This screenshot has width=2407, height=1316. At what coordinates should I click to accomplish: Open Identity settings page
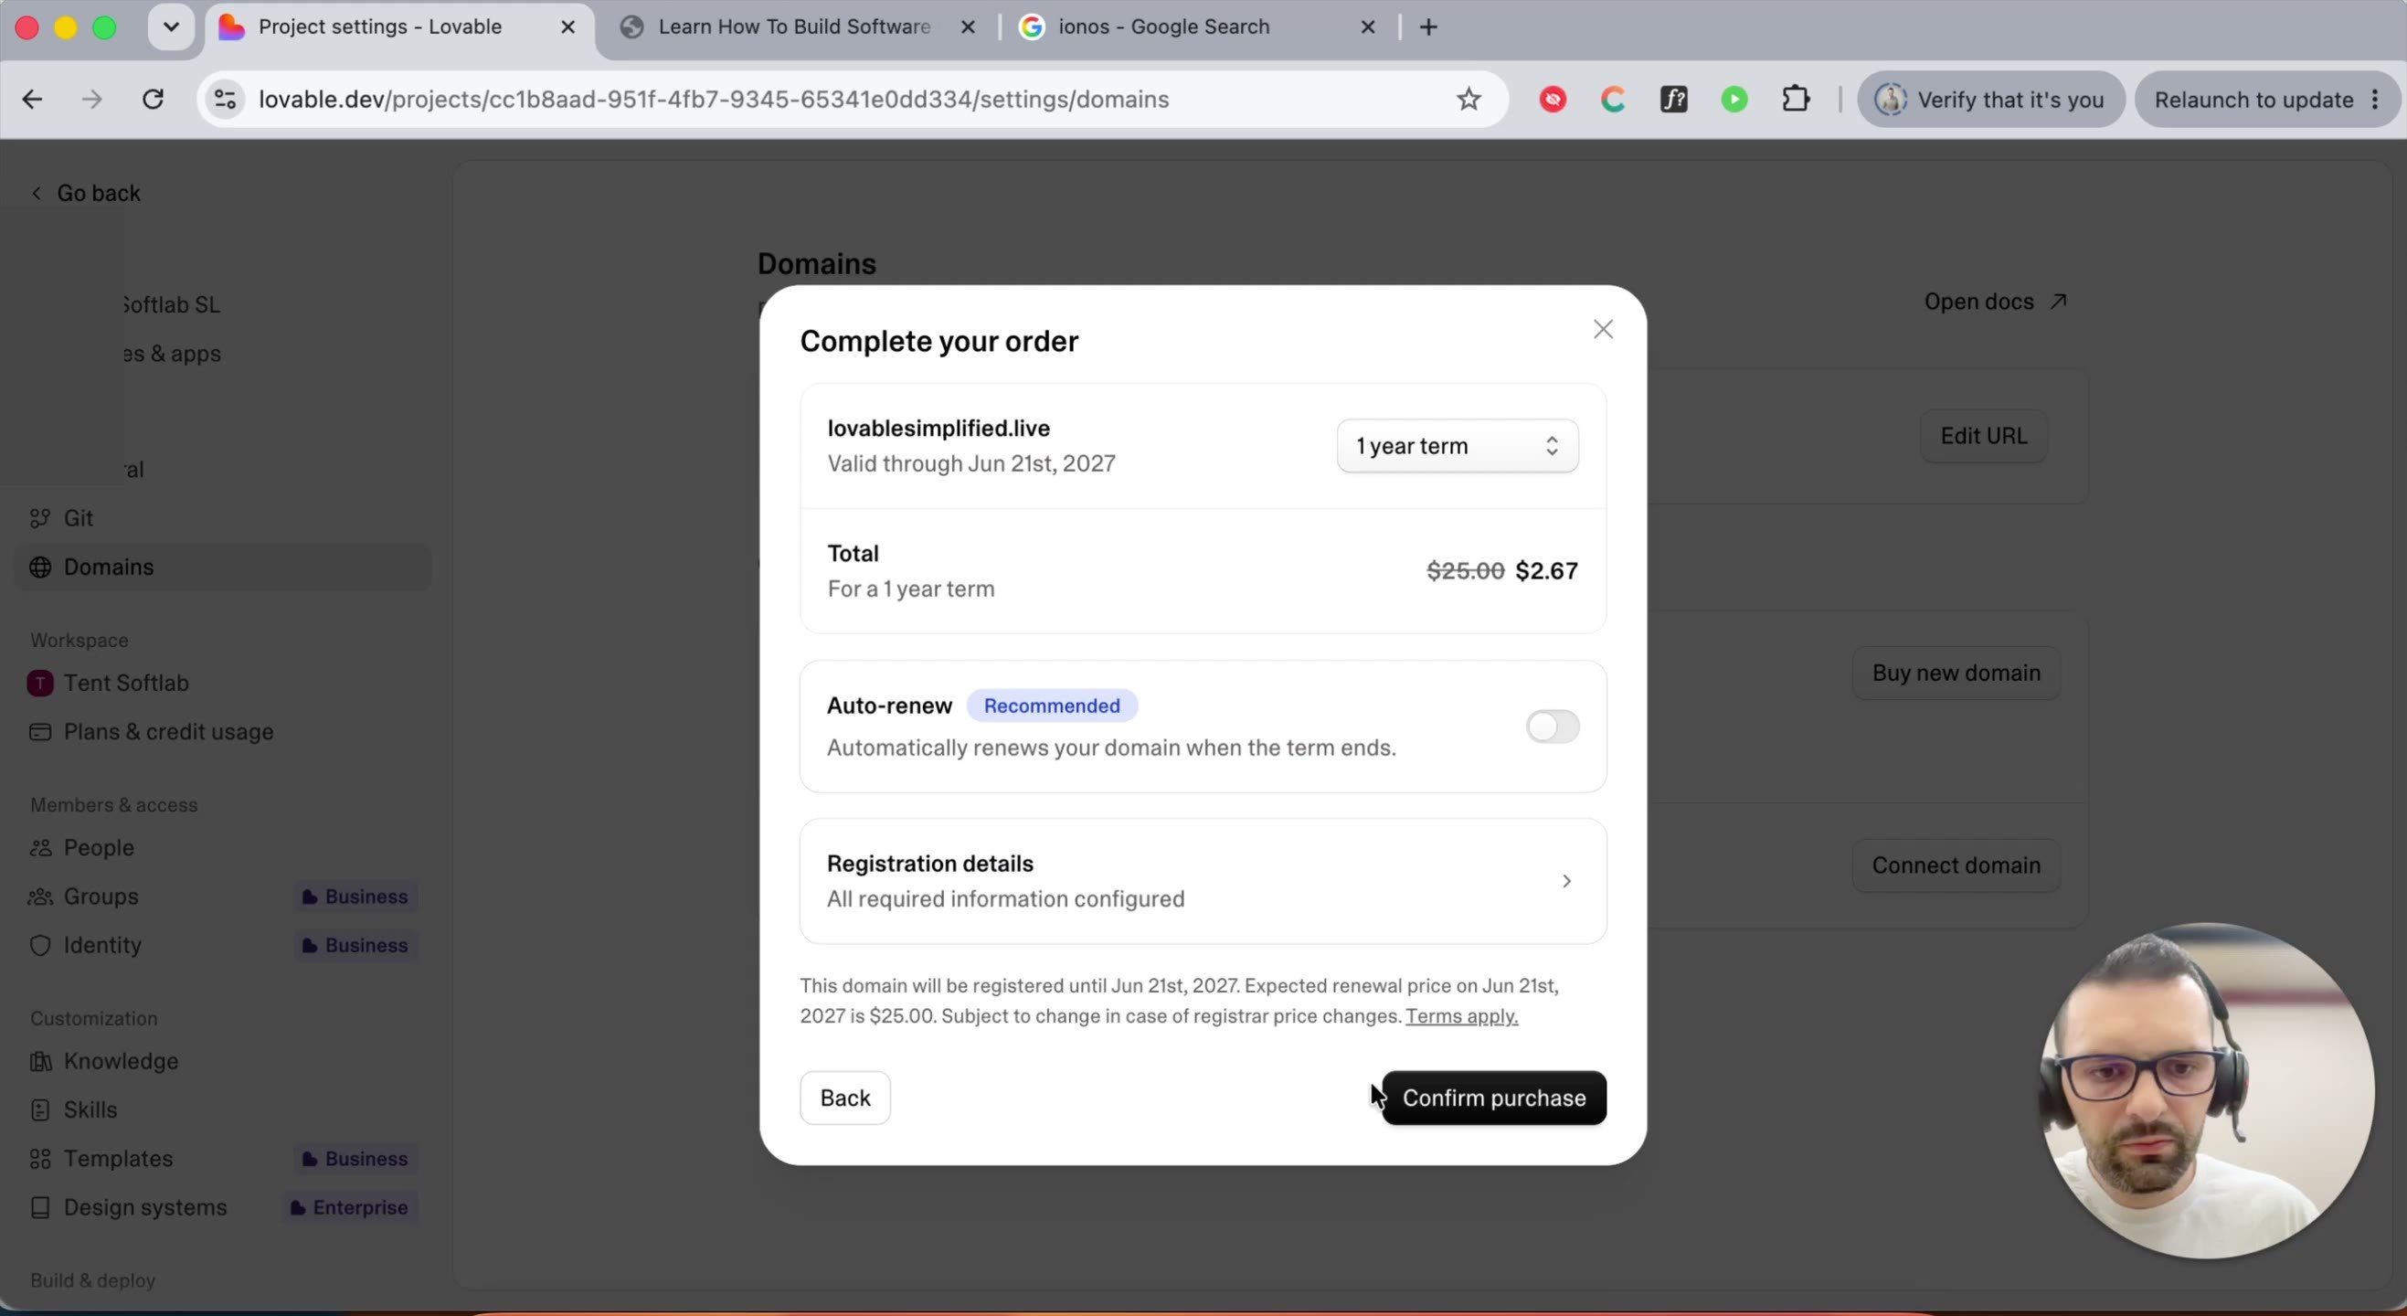222,945
